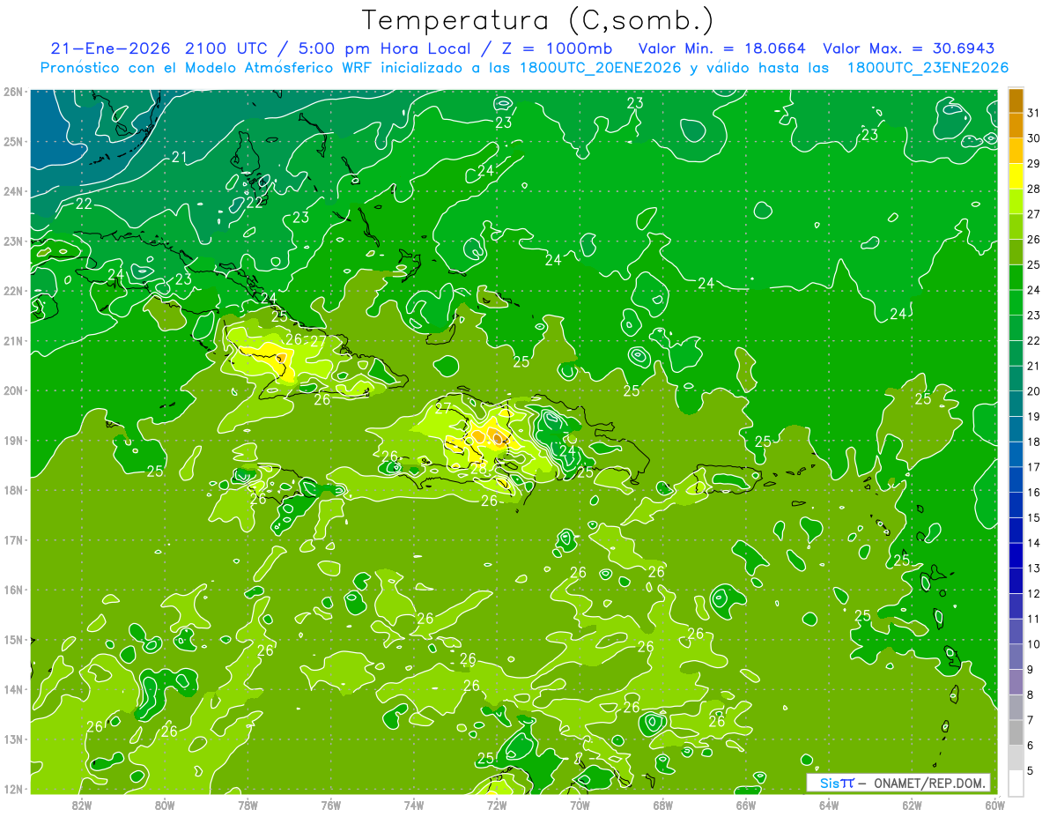Click the latitude label "19N"
This screenshot has width=1057, height=817.
(x=13, y=440)
